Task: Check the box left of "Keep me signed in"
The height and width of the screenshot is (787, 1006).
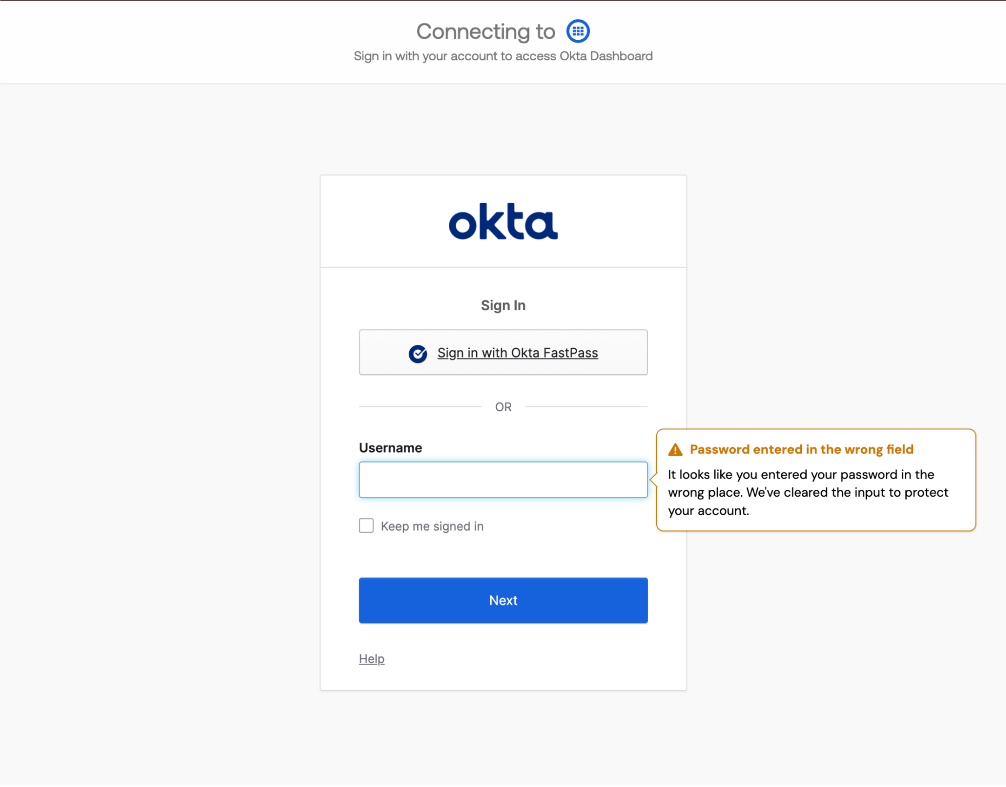Action: [366, 526]
